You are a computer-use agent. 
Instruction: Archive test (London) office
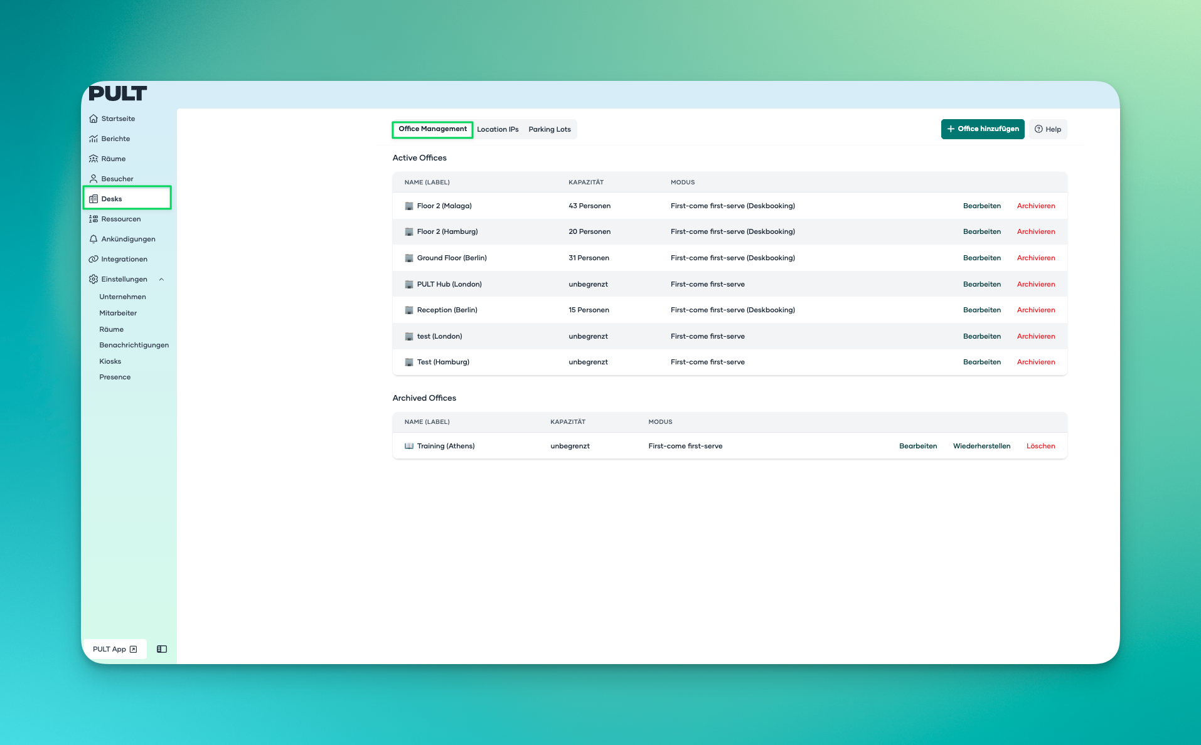coord(1036,336)
